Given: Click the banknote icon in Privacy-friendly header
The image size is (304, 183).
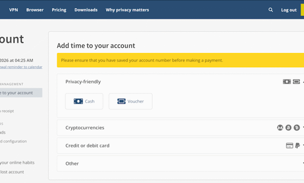Looking at the screenshot, I should click(287, 82).
